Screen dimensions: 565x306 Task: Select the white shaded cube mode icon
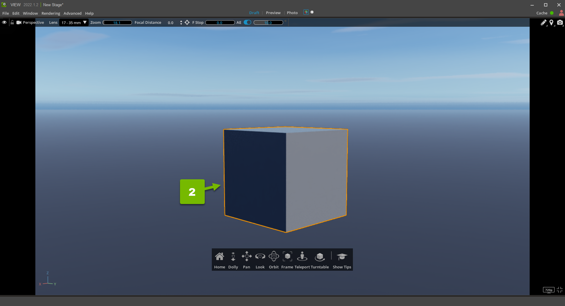[x=312, y=12]
